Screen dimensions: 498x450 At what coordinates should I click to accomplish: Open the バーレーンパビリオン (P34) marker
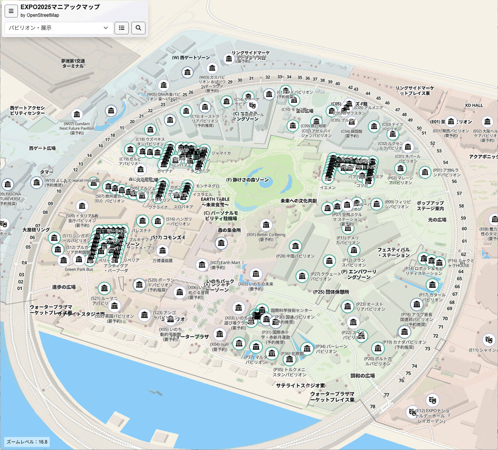(x=307, y=349)
